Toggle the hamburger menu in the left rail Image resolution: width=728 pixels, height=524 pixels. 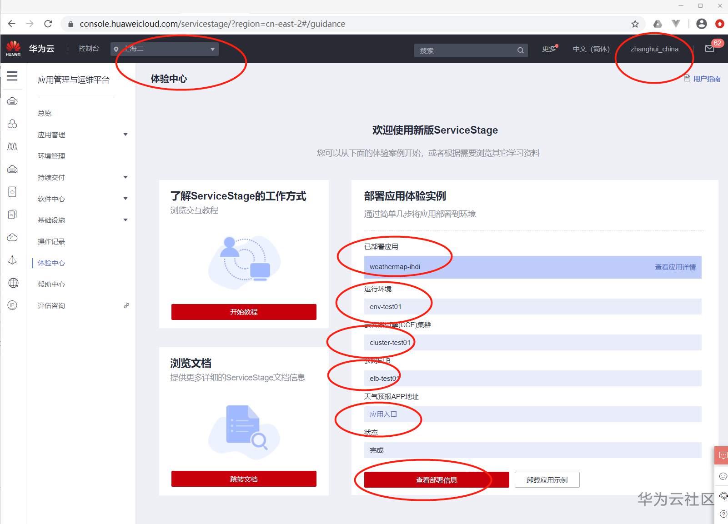click(x=12, y=76)
